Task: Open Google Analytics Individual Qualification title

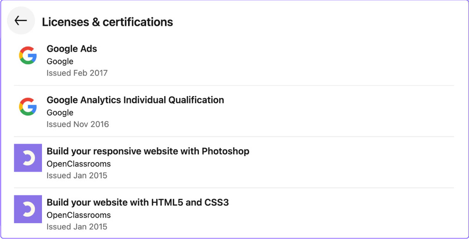Action: (x=135, y=100)
